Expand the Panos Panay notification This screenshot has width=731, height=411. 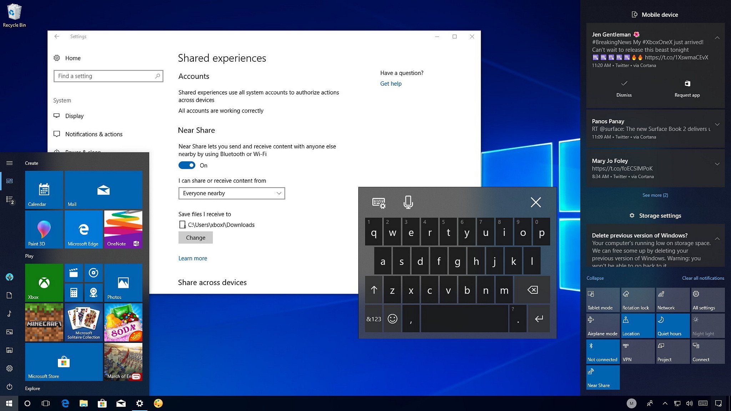pyautogui.click(x=717, y=125)
